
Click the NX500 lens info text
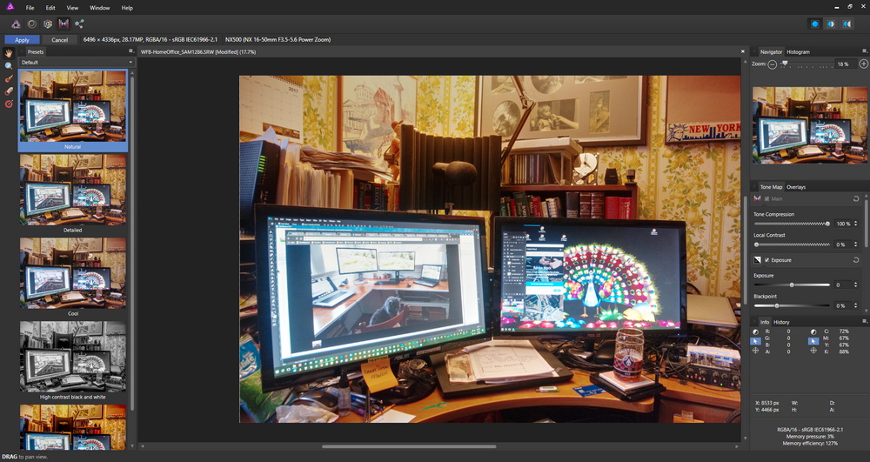pos(278,40)
